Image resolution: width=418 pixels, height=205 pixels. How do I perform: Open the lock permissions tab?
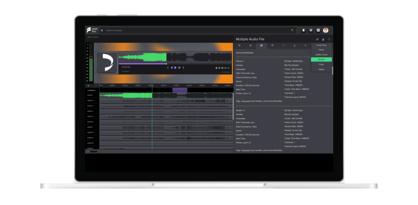coord(294,45)
